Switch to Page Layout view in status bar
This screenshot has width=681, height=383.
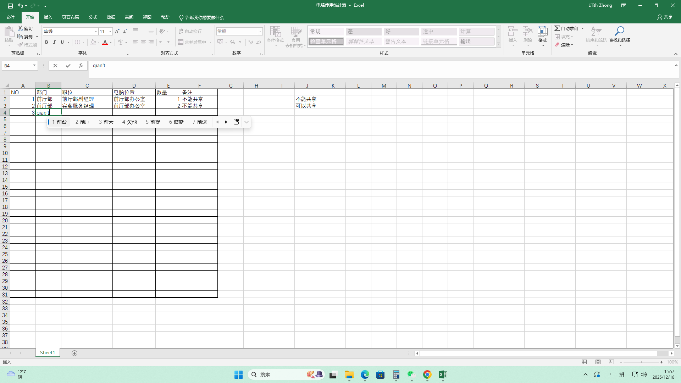[598, 362]
